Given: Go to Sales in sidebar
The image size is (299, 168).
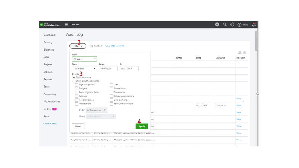Looking at the screenshot, I should pos(46,57).
